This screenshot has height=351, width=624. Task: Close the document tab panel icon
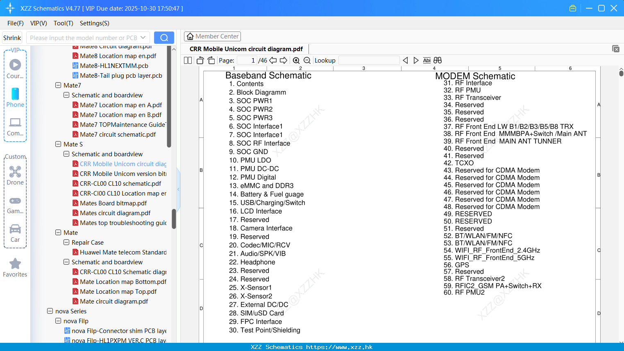coord(616,49)
